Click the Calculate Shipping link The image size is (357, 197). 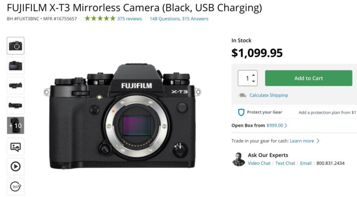pos(269,95)
